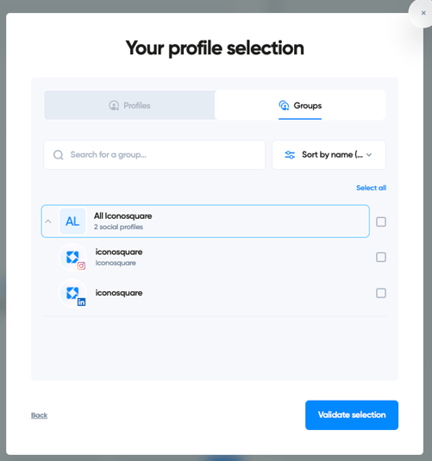This screenshot has width=432, height=461.
Task: Check the Instagram iconosquare profile checkbox
Action: pos(381,258)
